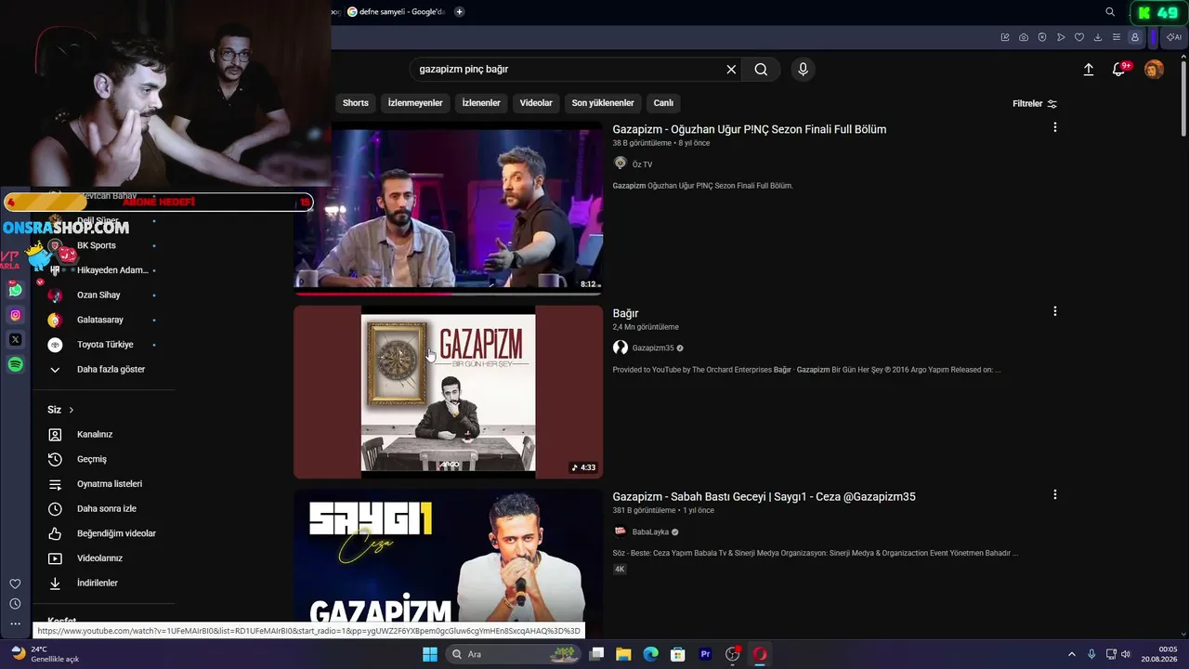Open a new browser tab with plus button
The image size is (1189, 669).
click(x=459, y=12)
